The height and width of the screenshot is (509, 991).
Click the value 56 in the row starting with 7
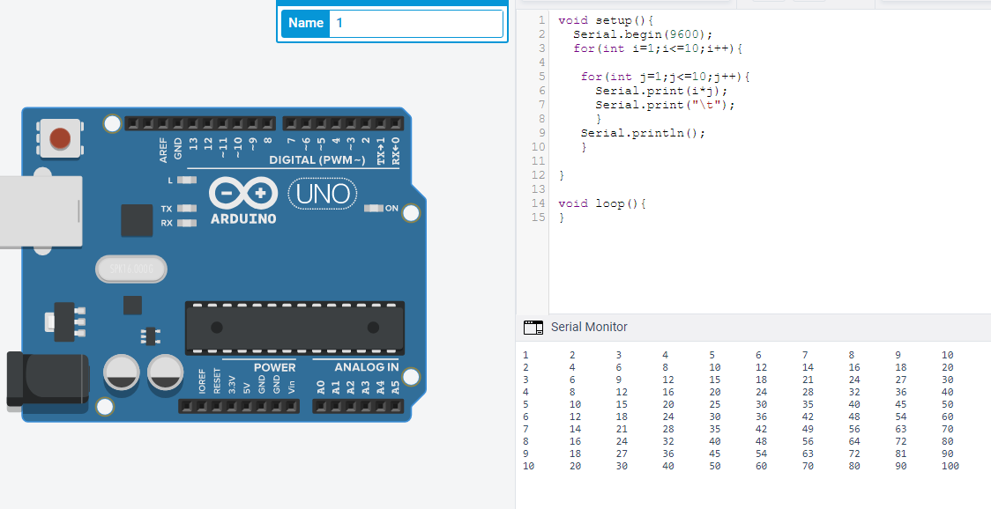coord(853,429)
